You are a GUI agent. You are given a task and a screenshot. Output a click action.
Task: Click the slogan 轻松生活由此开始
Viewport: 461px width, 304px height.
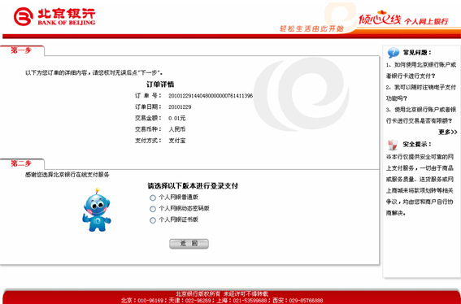[311, 28]
